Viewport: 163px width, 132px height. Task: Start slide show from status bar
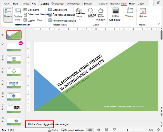[x=115, y=130]
